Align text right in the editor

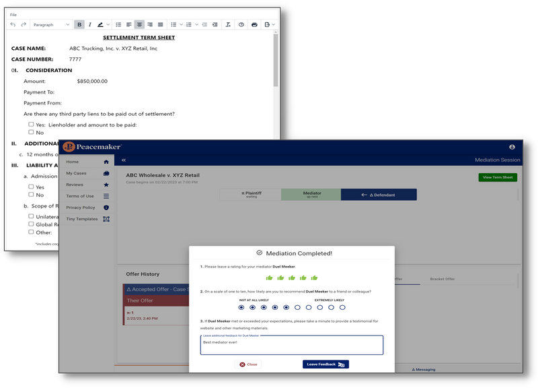click(150, 24)
